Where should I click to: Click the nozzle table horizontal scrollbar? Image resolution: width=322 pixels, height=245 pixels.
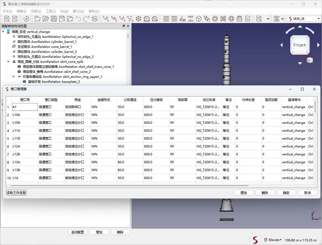130,185
